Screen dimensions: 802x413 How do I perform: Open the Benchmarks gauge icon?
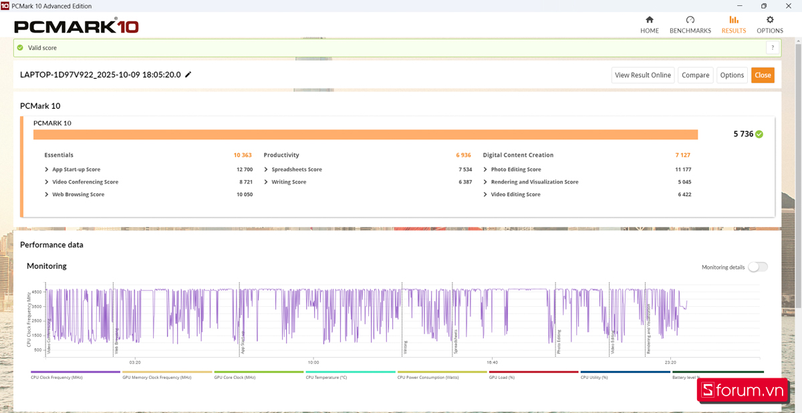(x=690, y=20)
